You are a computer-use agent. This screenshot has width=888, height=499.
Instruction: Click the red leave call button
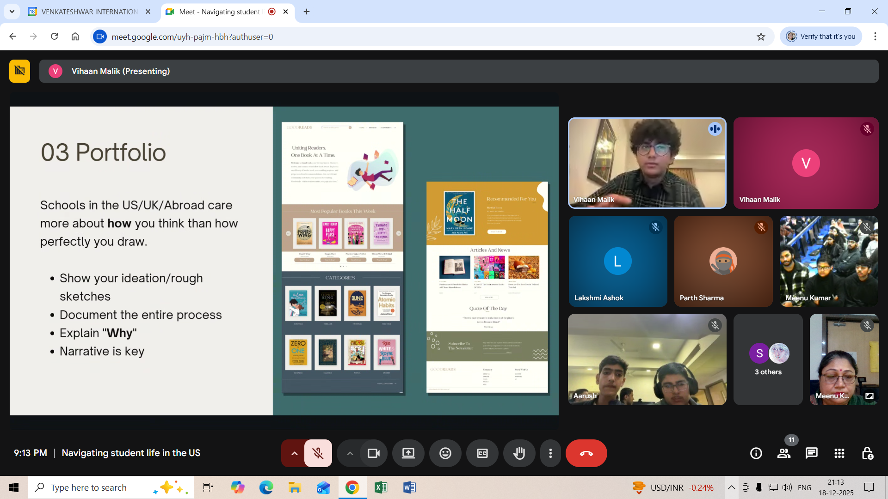(x=586, y=453)
